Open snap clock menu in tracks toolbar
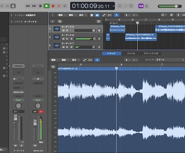Screen dimensions: 185x153 pyautogui.click(x=164, y=15)
